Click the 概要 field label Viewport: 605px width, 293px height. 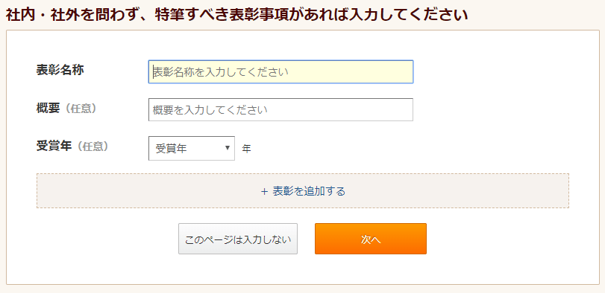[x=48, y=109]
